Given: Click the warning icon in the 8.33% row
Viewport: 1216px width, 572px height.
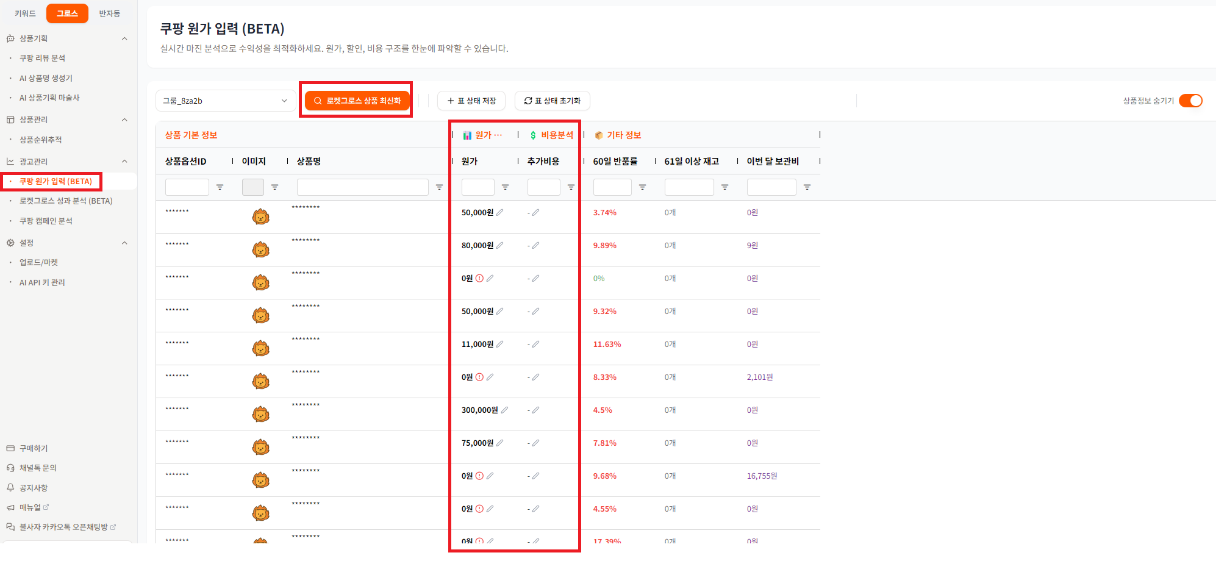Looking at the screenshot, I should [x=479, y=377].
